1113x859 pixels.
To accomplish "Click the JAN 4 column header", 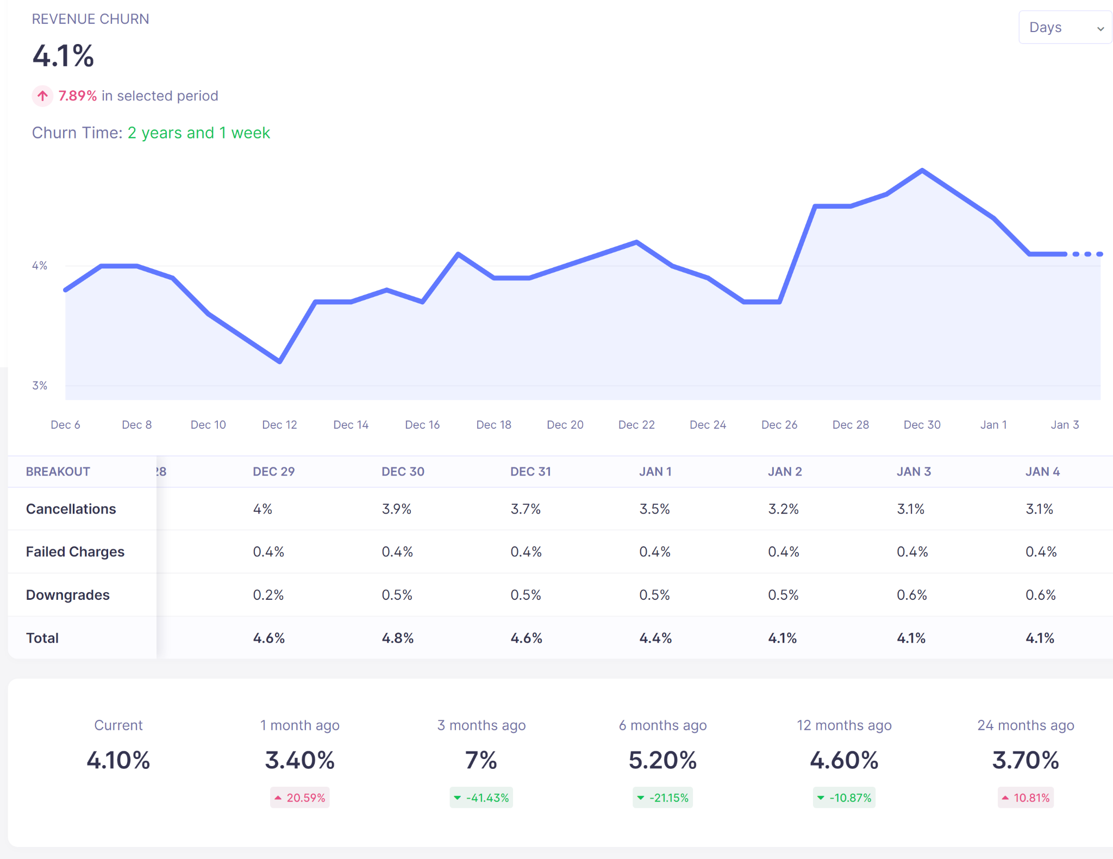I will [x=1042, y=472].
